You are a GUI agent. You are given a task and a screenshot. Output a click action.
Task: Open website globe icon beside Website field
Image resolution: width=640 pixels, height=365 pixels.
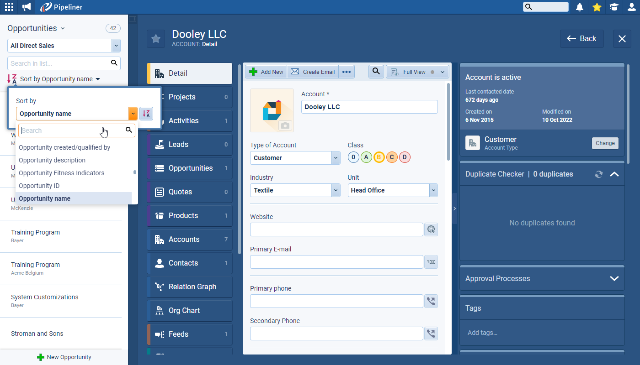[x=431, y=229]
